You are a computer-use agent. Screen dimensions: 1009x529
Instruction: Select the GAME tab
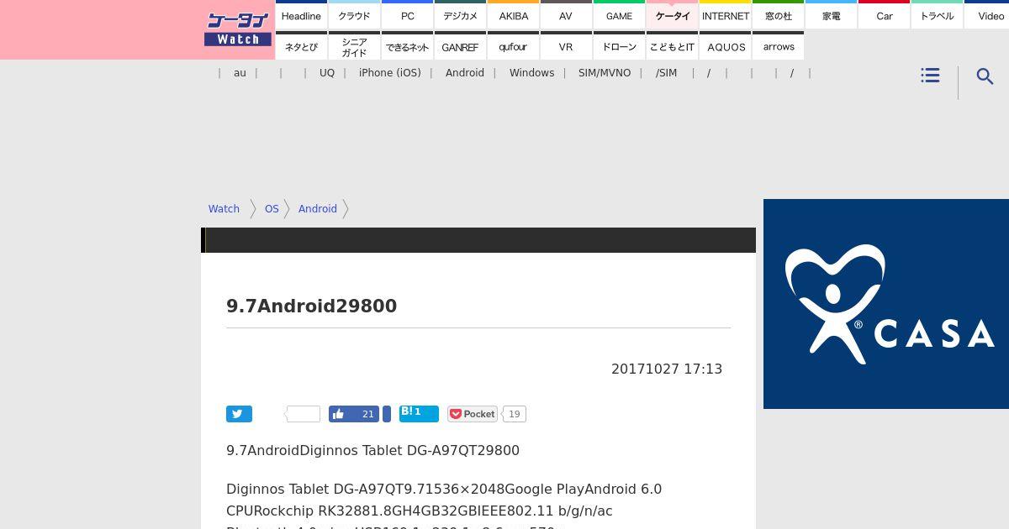[619, 16]
